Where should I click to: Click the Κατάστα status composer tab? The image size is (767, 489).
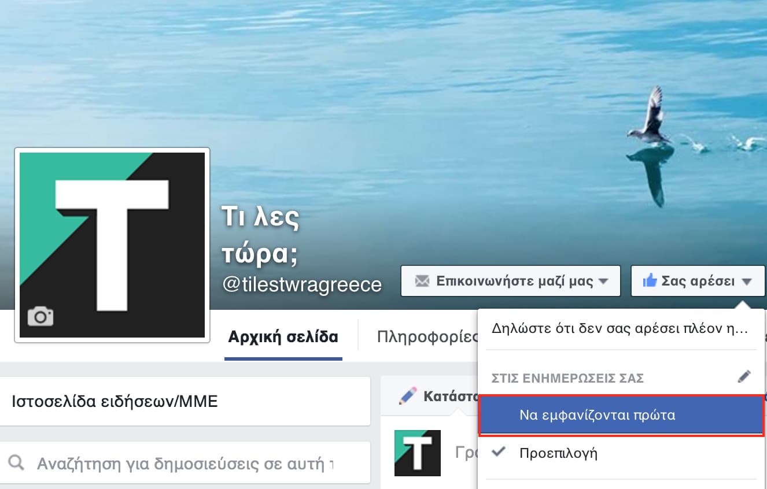(x=438, y=396)
